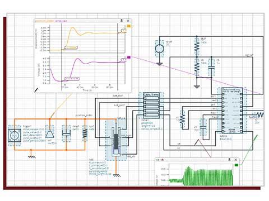Select the feedback resistor right of the chip
This screenshot has height=201, width=269.
coord(260,114)
